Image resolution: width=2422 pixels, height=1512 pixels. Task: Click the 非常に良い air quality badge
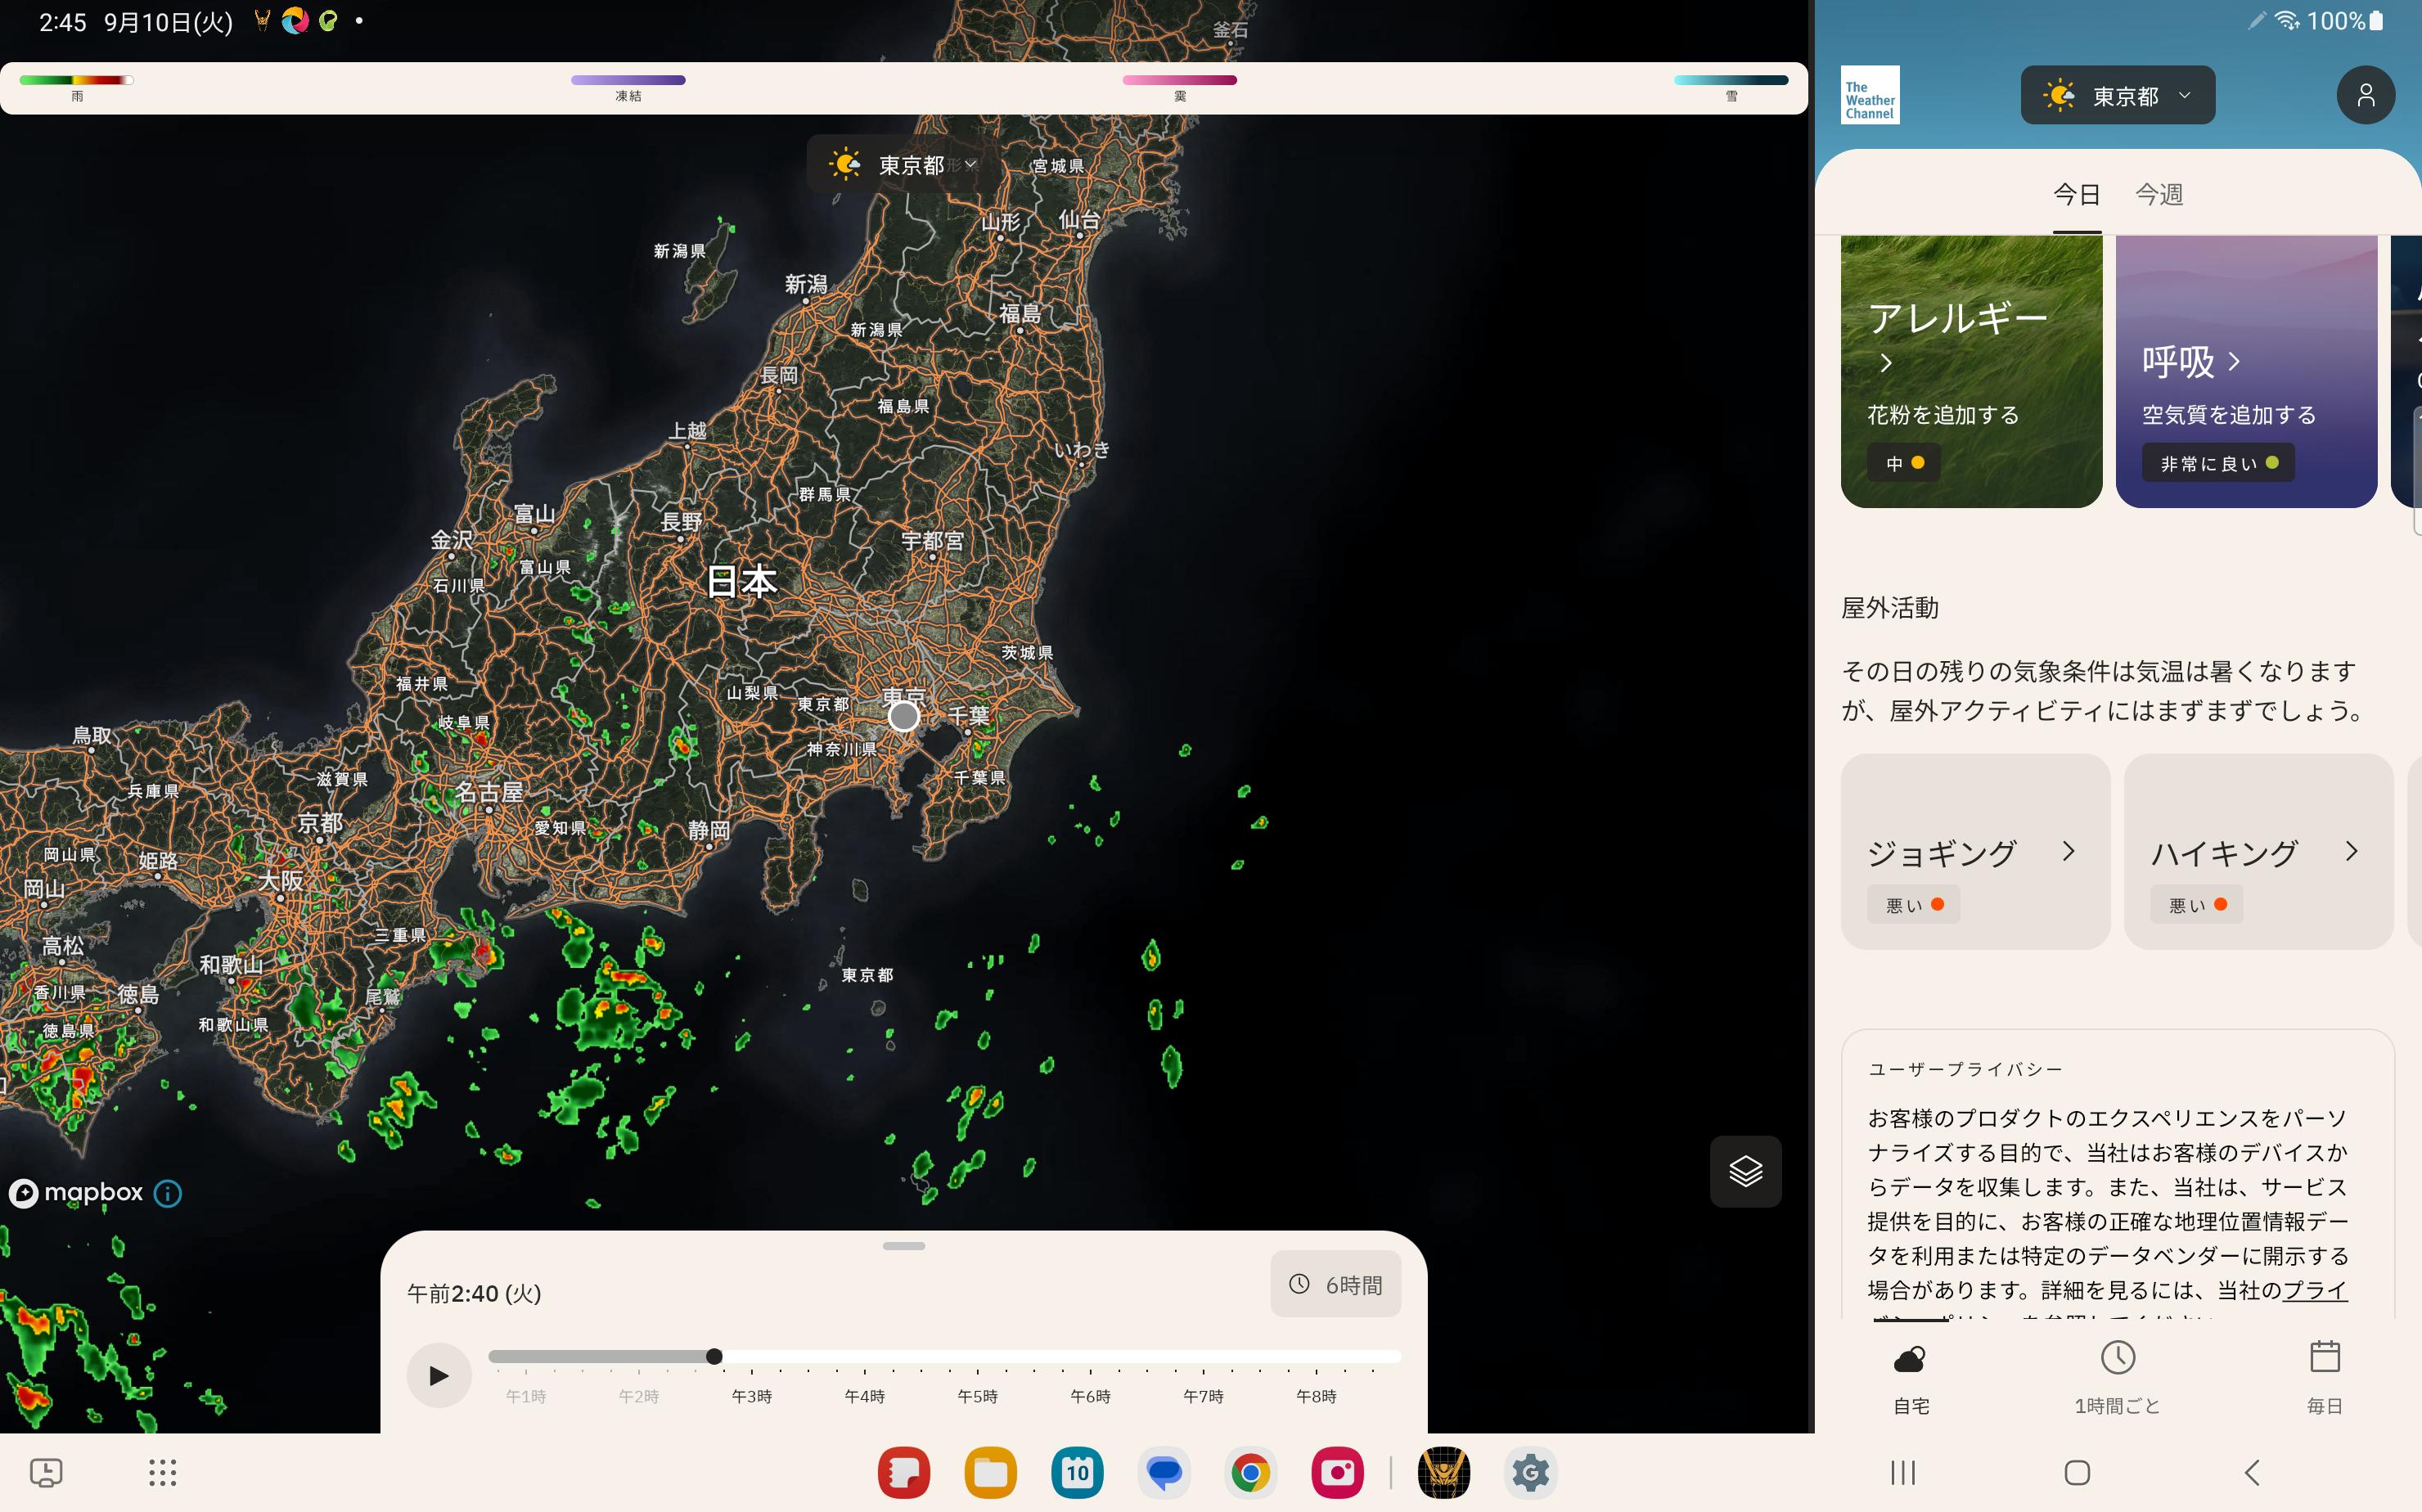[2218, 463]
